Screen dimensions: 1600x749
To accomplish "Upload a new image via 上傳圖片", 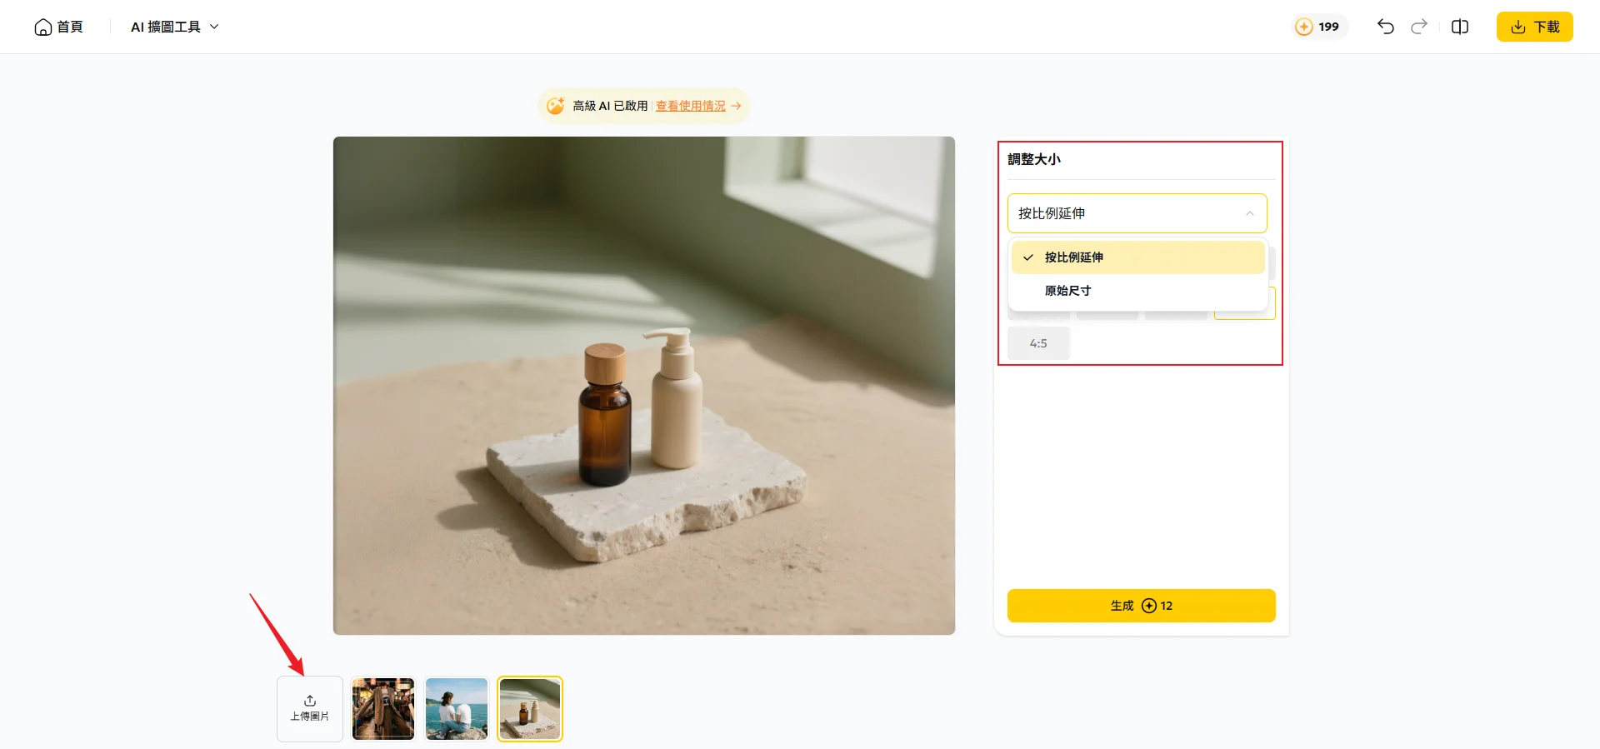I will (310, 709).
